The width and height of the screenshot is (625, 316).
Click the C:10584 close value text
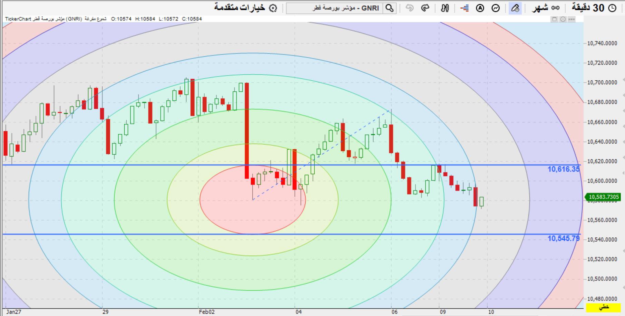pyautogui.click(x=192, y=19)
